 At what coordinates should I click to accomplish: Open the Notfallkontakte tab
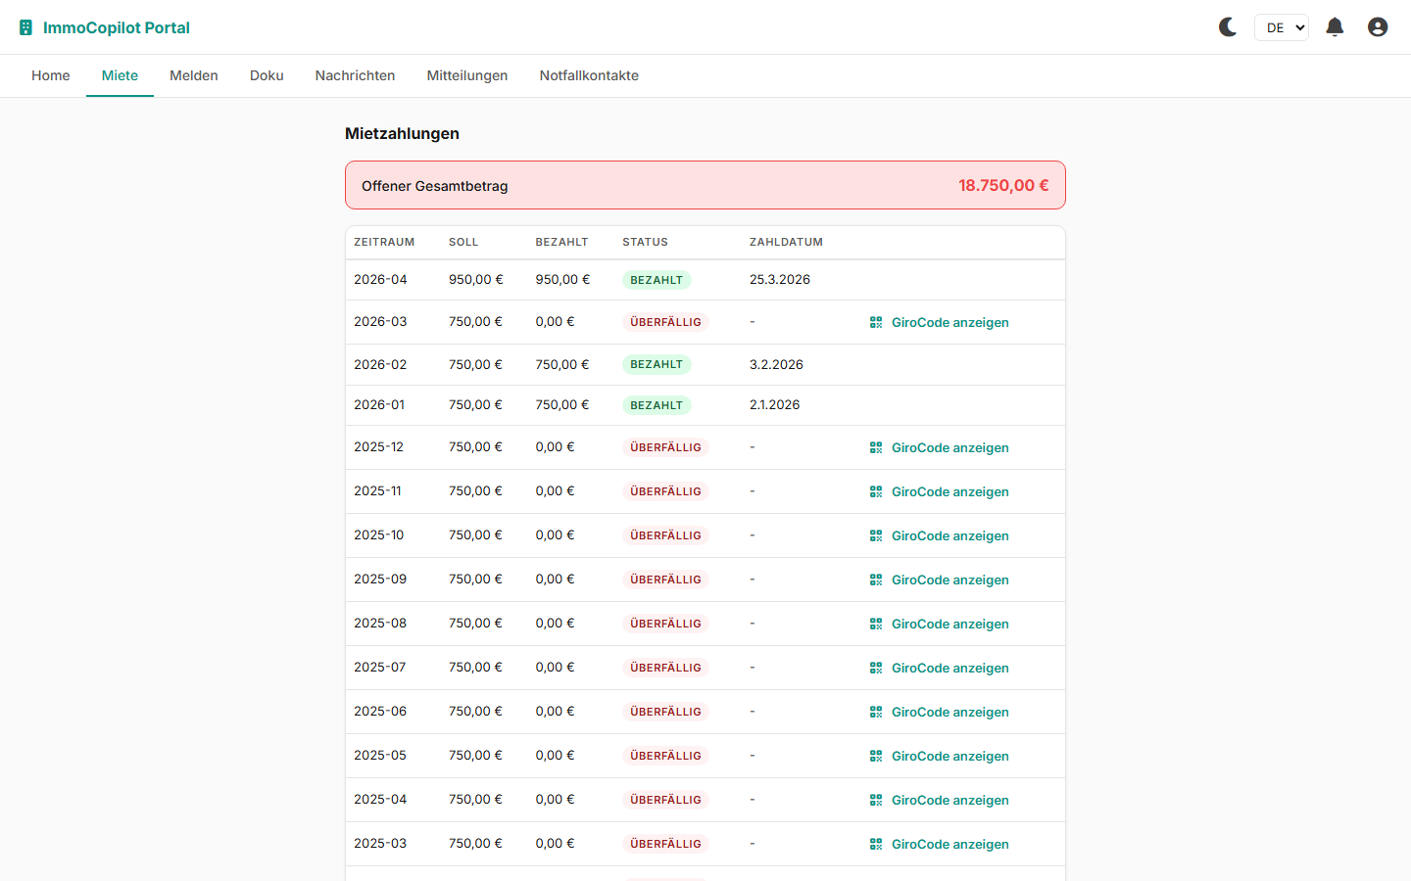(589, 75)
